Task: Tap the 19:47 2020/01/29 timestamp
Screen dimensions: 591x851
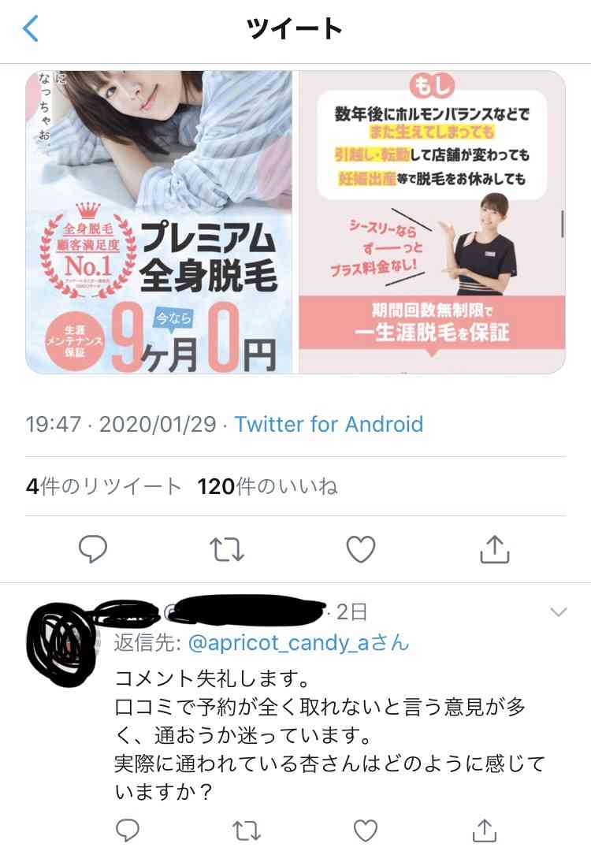Action: (121, 424)
